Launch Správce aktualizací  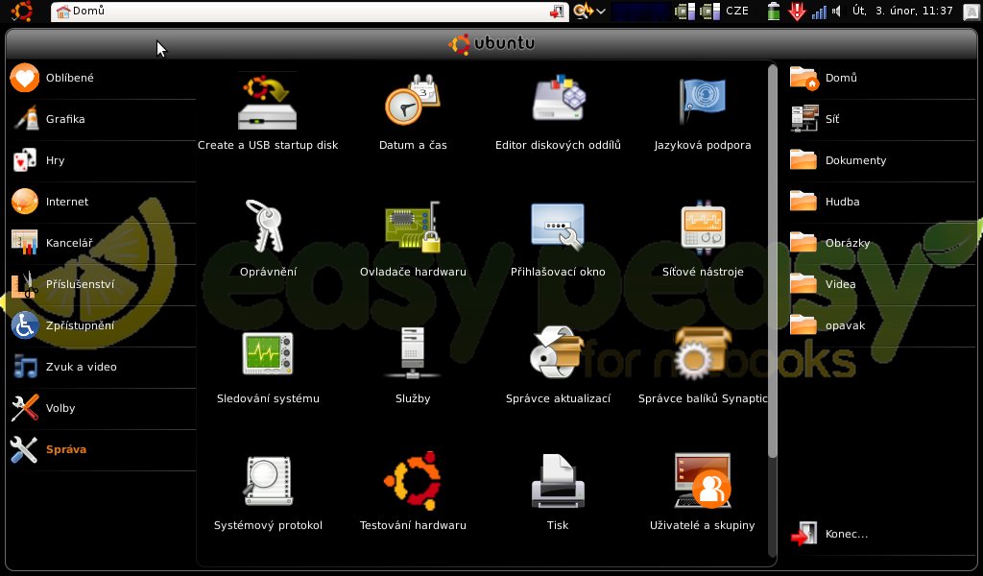[x=558, y=365]
